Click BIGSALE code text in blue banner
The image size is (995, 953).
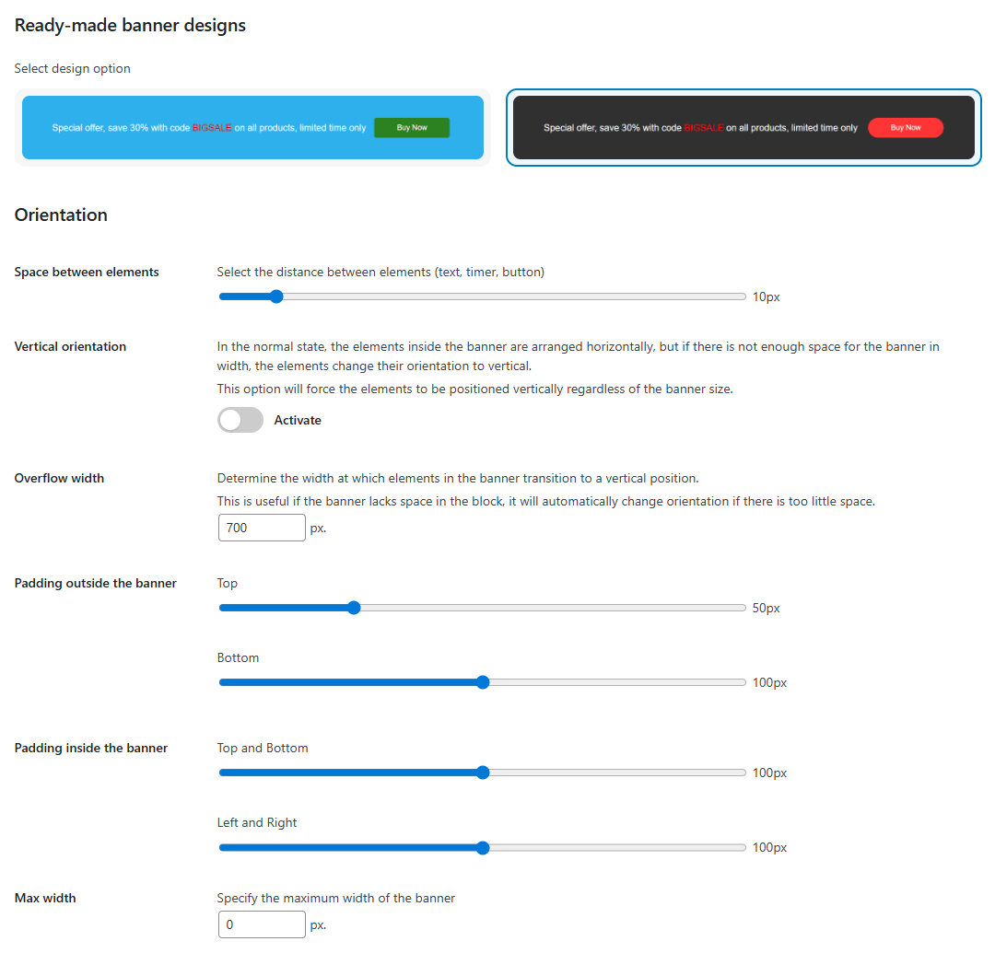[212, 128]
